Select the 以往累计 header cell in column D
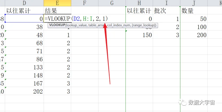Viewport: 222px width, 112px height. click(24, 10)
